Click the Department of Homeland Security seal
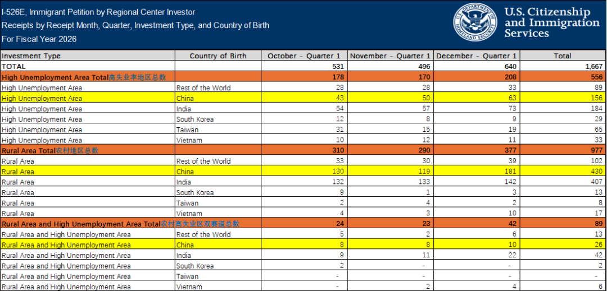The width and height of the screenshot is (607, 291). (x=476, y=23)
